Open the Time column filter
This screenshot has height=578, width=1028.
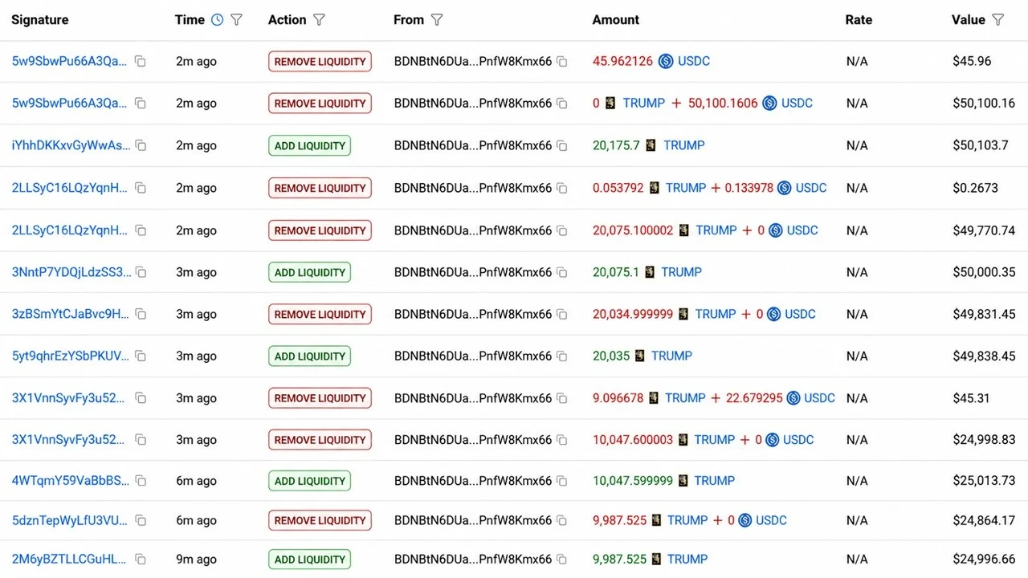click(x=236, y=20)
